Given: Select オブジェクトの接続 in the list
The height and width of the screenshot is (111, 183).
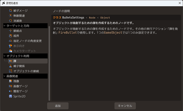Looking at the screenshot, I should point(28,71).
